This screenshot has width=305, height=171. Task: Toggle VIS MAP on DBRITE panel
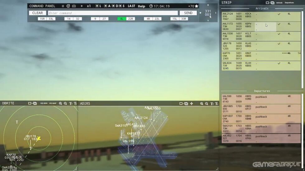[53, 103]
